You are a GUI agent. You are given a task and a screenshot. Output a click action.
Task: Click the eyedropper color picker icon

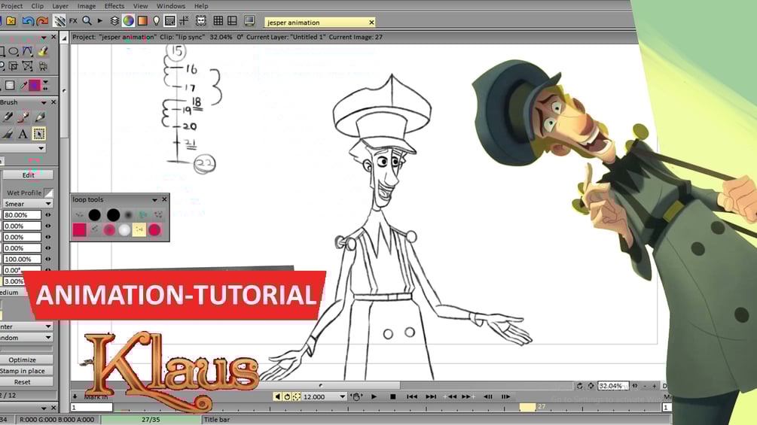pos(23,86)
